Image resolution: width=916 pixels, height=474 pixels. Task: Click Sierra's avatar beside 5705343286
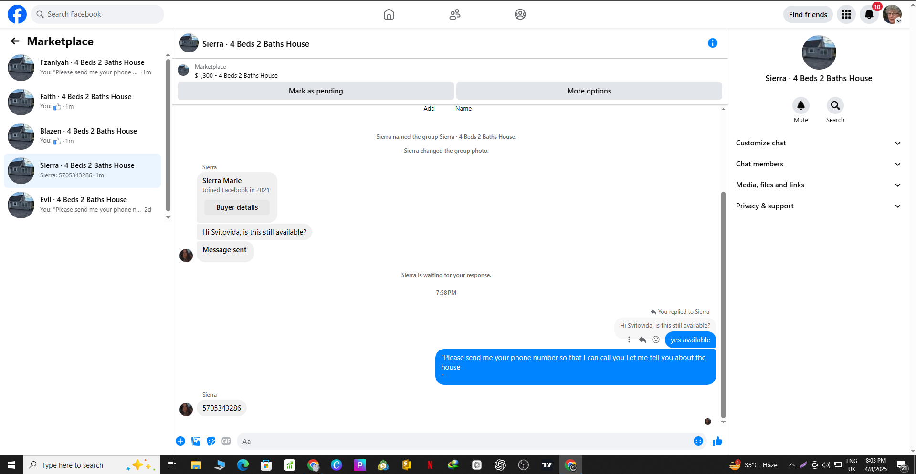pos(186,409)
